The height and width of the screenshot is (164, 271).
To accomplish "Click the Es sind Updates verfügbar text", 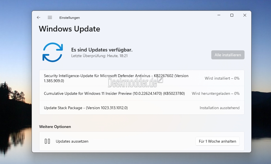I will point(102,50).
